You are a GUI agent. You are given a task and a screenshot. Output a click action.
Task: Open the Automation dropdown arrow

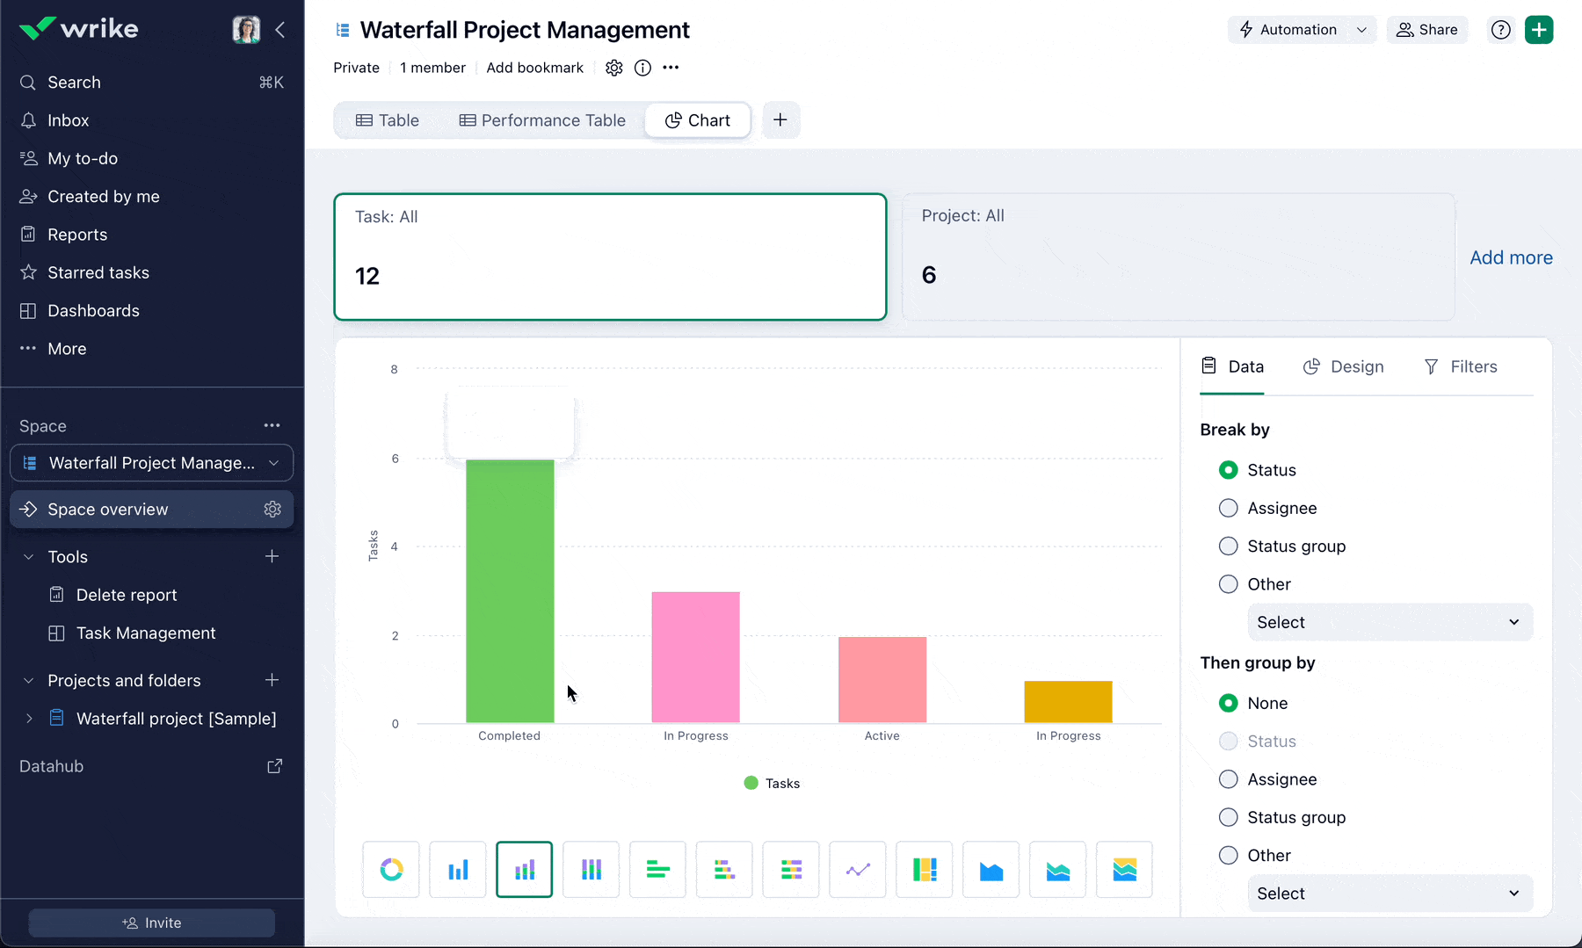(1361, 30)
